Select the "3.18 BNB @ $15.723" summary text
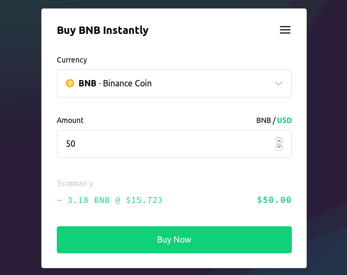 pos(115,200)
